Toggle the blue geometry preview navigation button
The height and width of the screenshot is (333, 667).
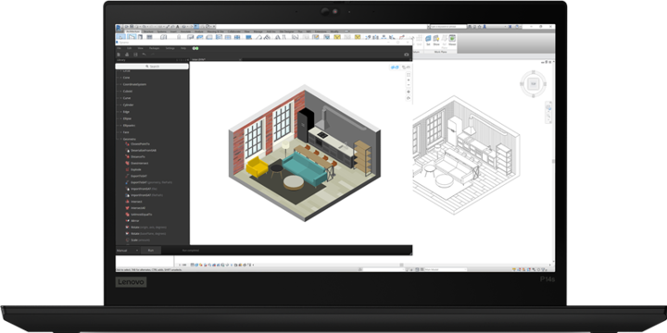(395, 68)
